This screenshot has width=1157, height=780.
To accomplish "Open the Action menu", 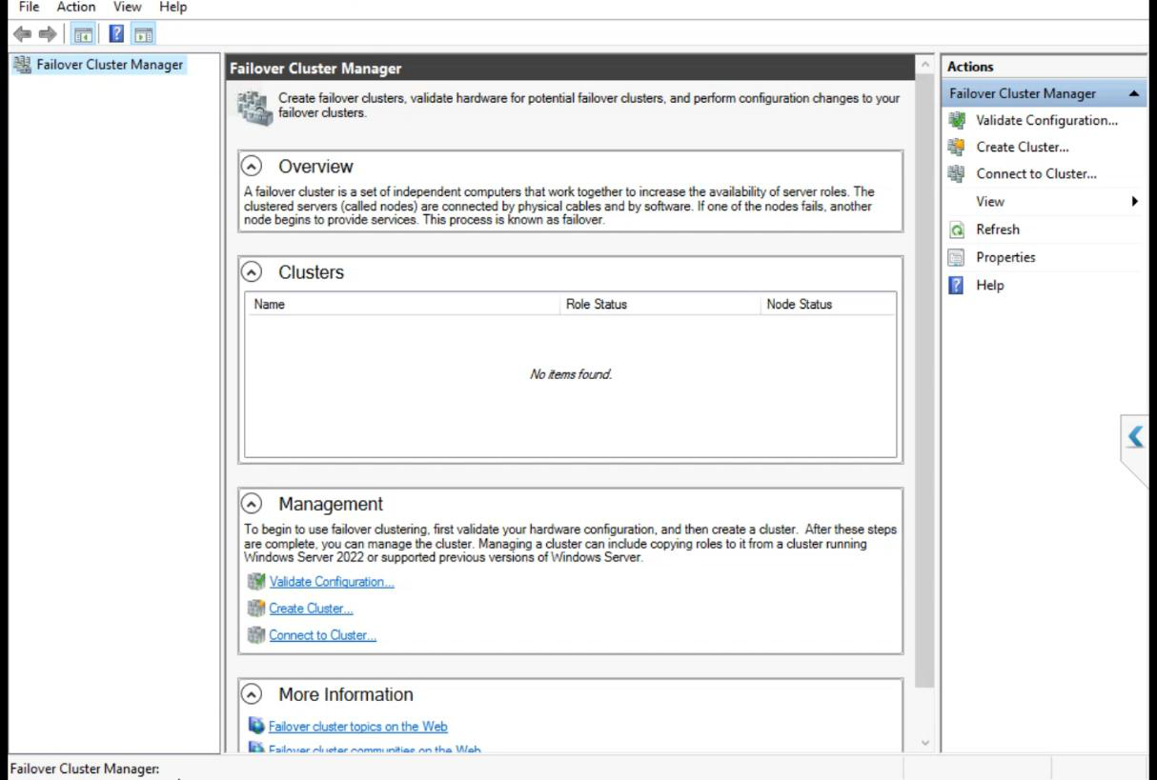I will 76,8.
